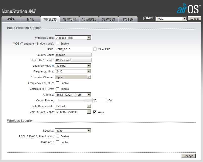The height and width of the screenshot is (162, 203).
Task: Click the UNMS icon button
Action: point(149,18)
